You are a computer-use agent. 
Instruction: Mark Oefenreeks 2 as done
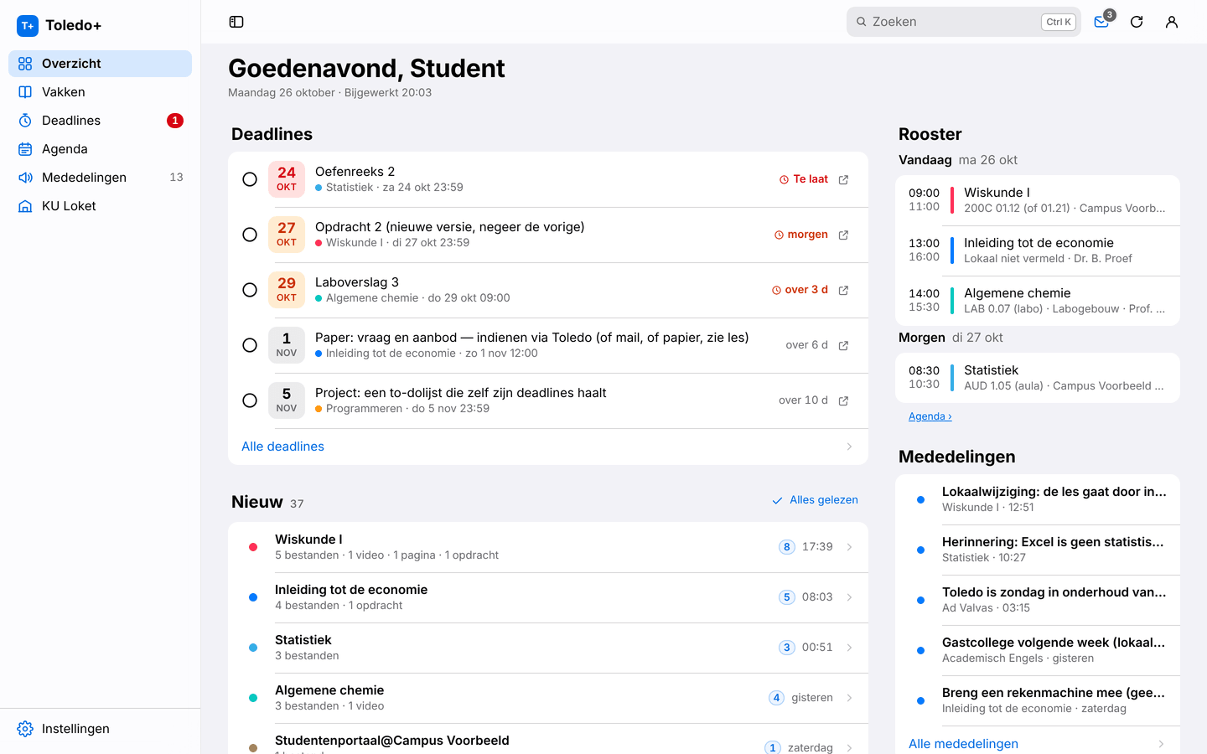[250, 179]
